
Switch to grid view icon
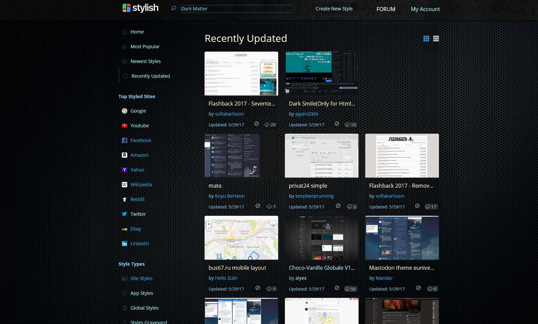pos(426,39)
